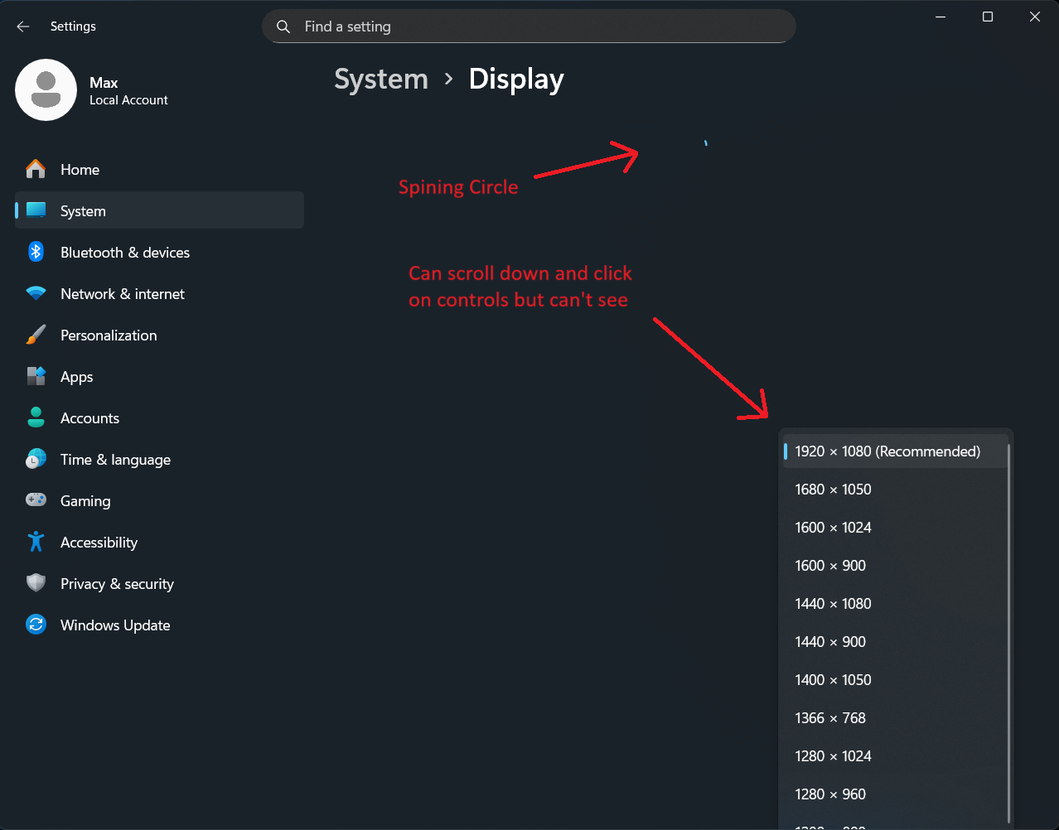The height and width of the screenshot is (830, 1059).
Task: Click the Apps icon
Action: pos(36,376)
